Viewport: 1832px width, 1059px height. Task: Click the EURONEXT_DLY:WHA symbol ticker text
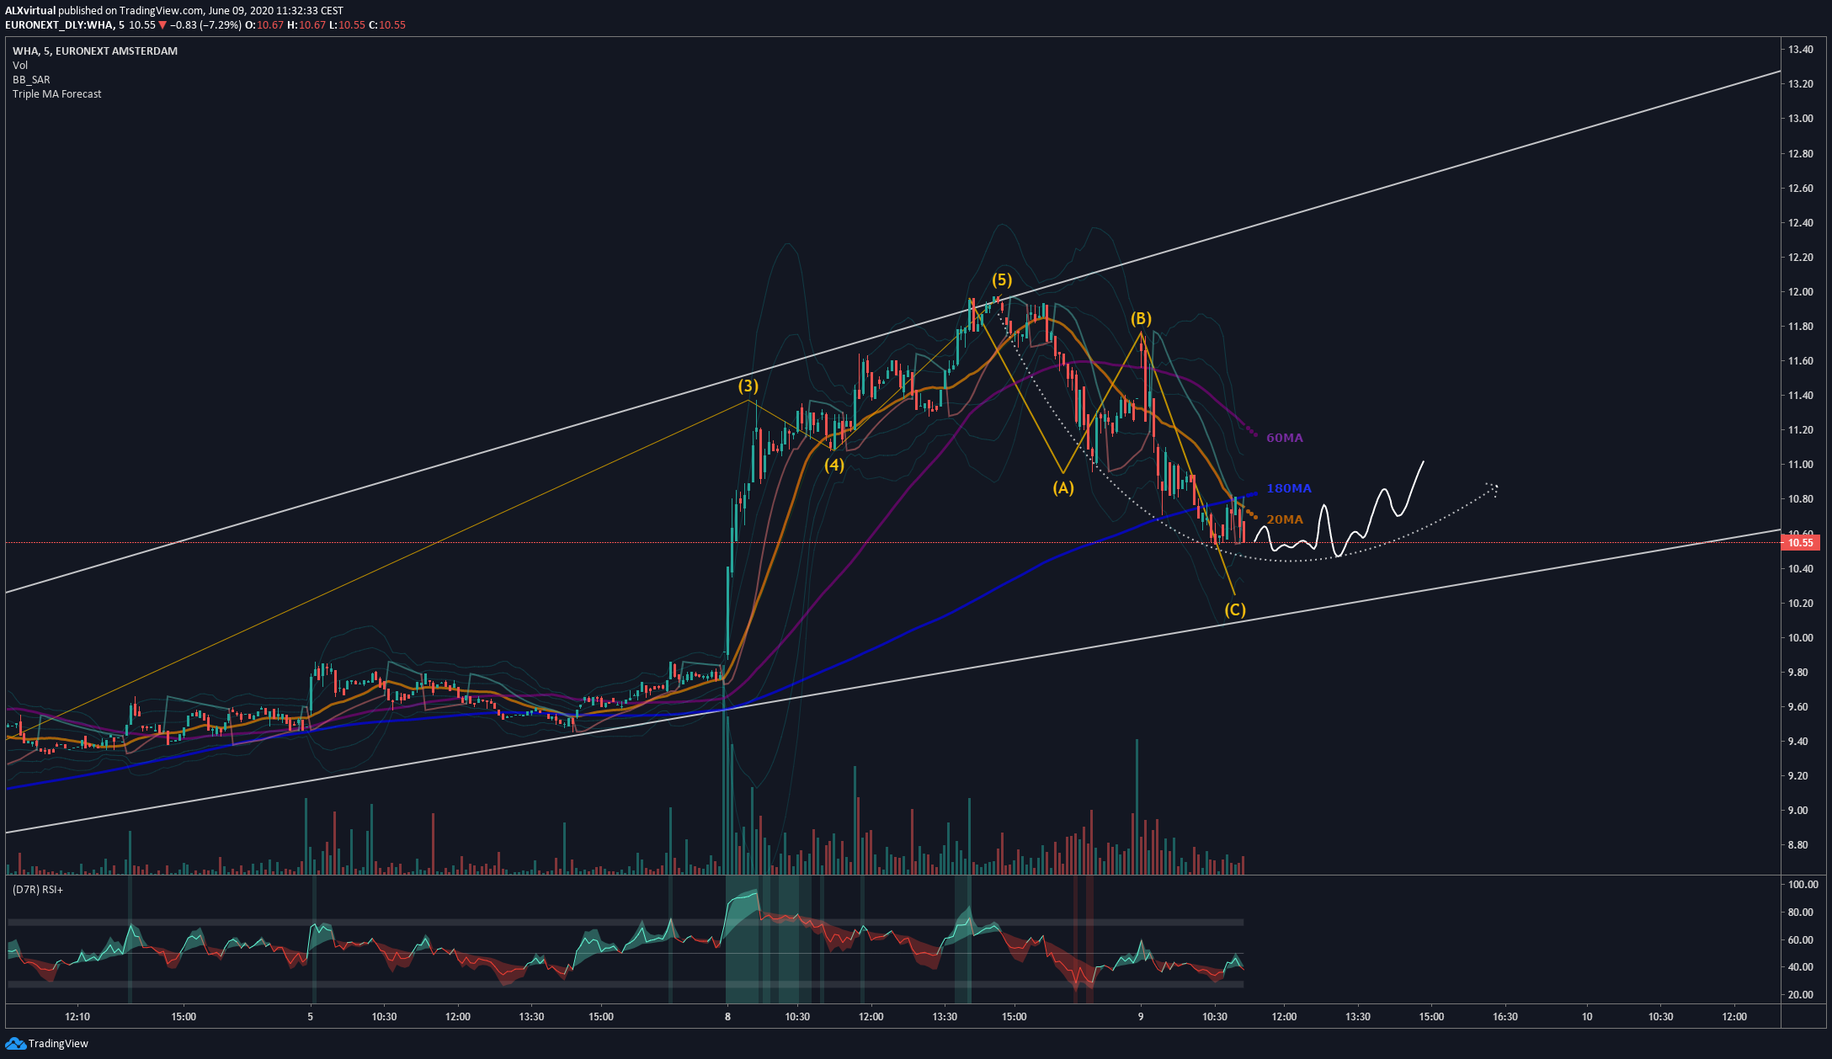[59, 25]
